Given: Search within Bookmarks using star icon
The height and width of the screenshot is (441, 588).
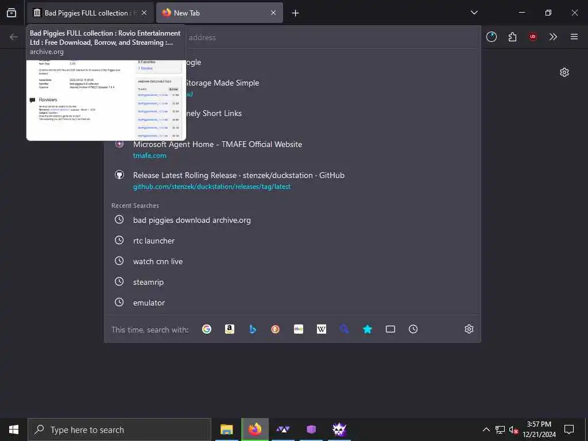Looking at the screenshot, I should 367,329.
